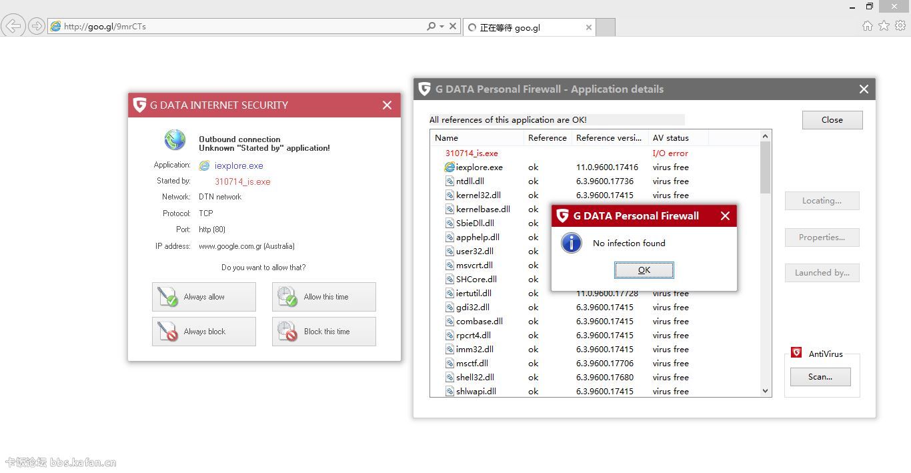Image resolution: width=911 pixels, height=473 pixels.
Task: Click the Locating... button
Action: (822, 201)
